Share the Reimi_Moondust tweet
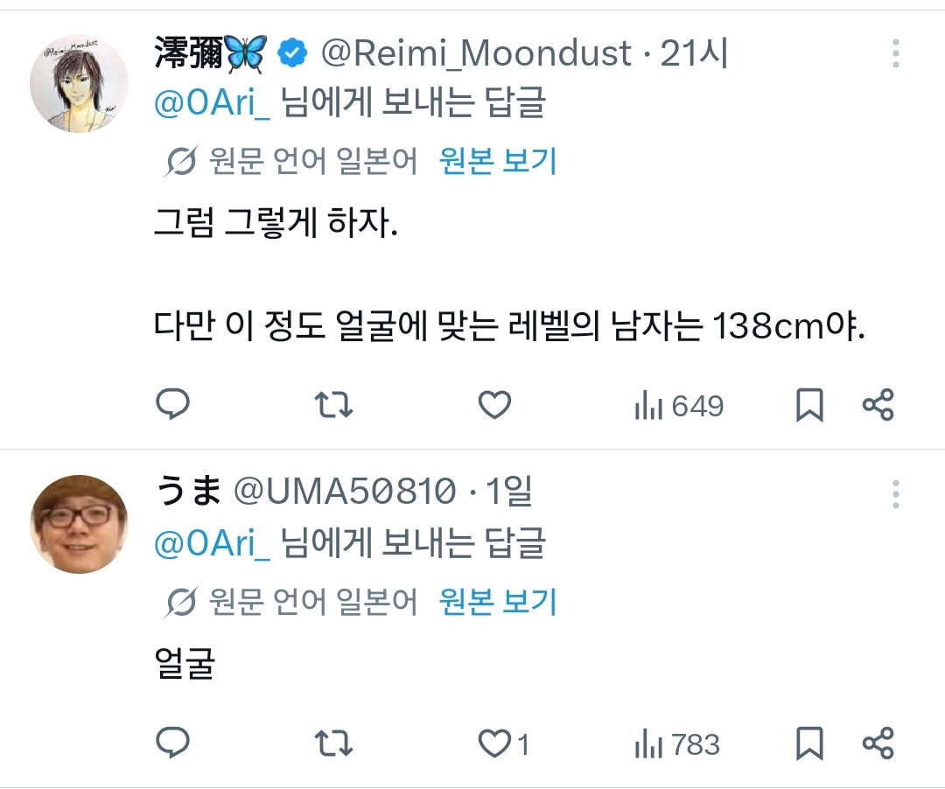 click(878, 405)
